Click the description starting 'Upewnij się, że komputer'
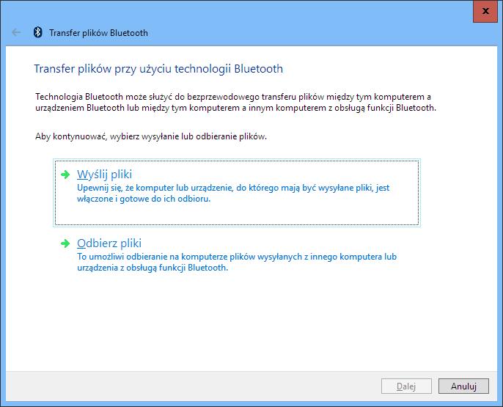 pyautogui.click(x=233, y=193)
